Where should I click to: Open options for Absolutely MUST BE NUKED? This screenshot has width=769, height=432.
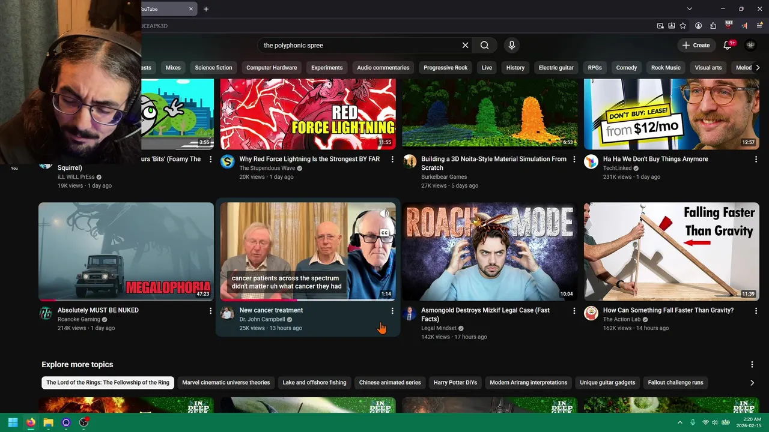(210, 311)
